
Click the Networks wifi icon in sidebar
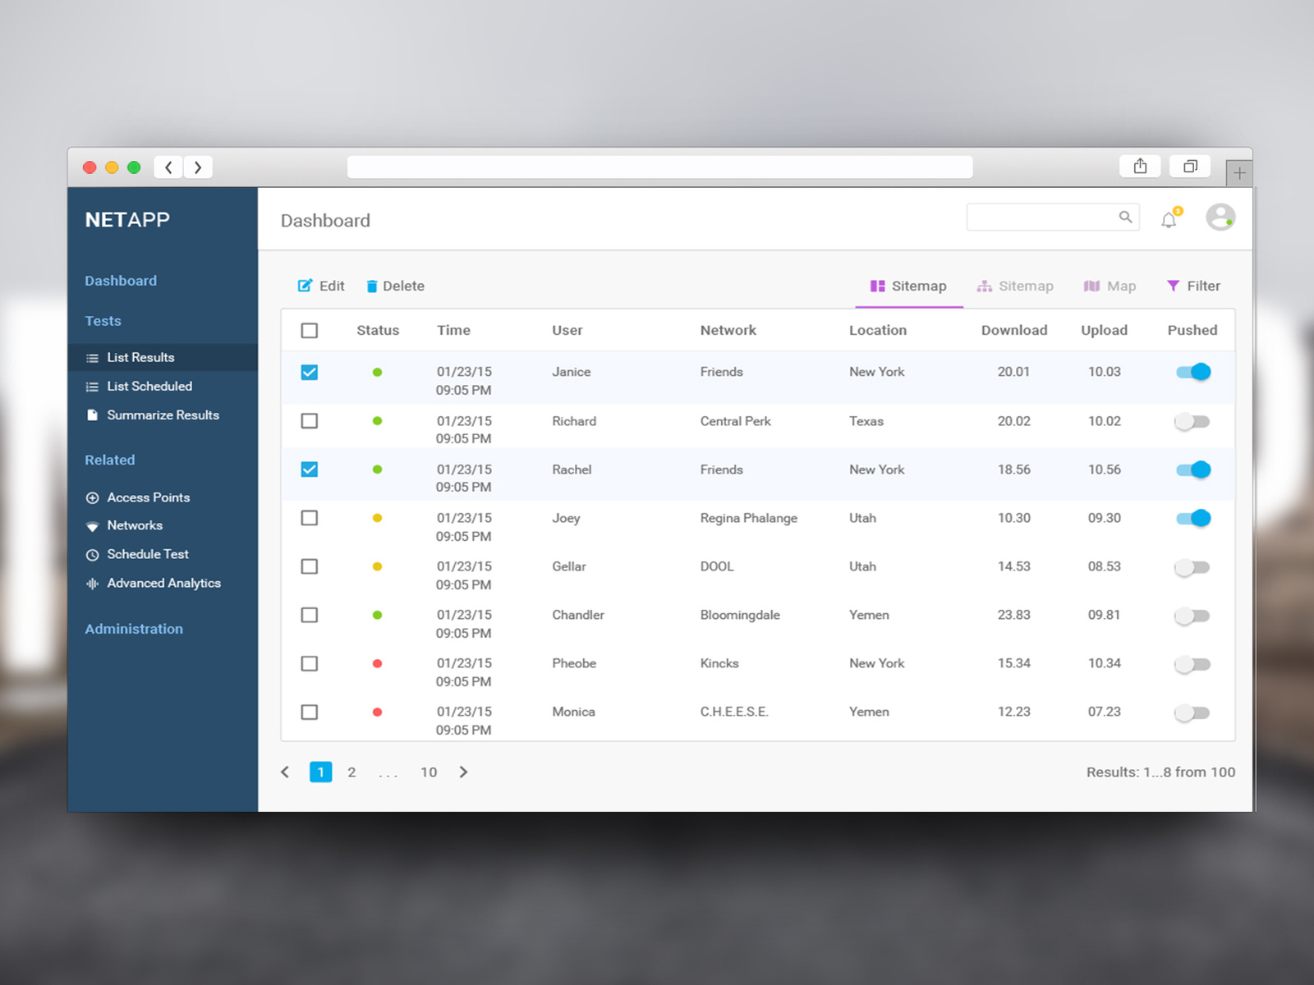[x=92, y=525]
